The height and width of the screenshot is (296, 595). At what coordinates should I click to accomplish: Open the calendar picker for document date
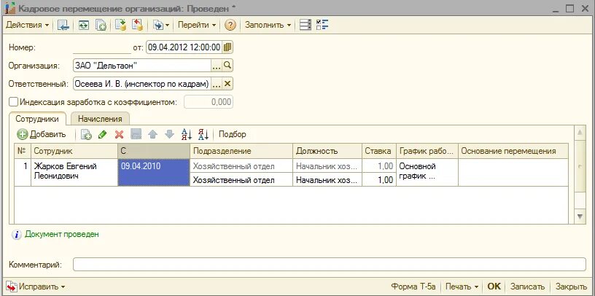click(x=227, y=47)
